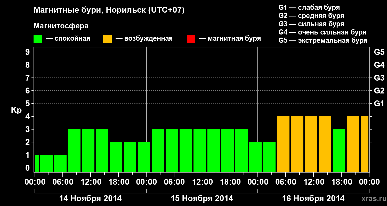This screenshot has height=206, width=387.
Task: Click the «G1 — слабая буря» line
Action: click(x=309, y=7)
